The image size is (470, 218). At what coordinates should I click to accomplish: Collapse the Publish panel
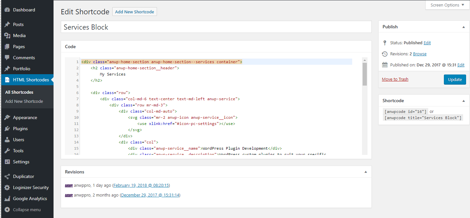pos(463,27)
